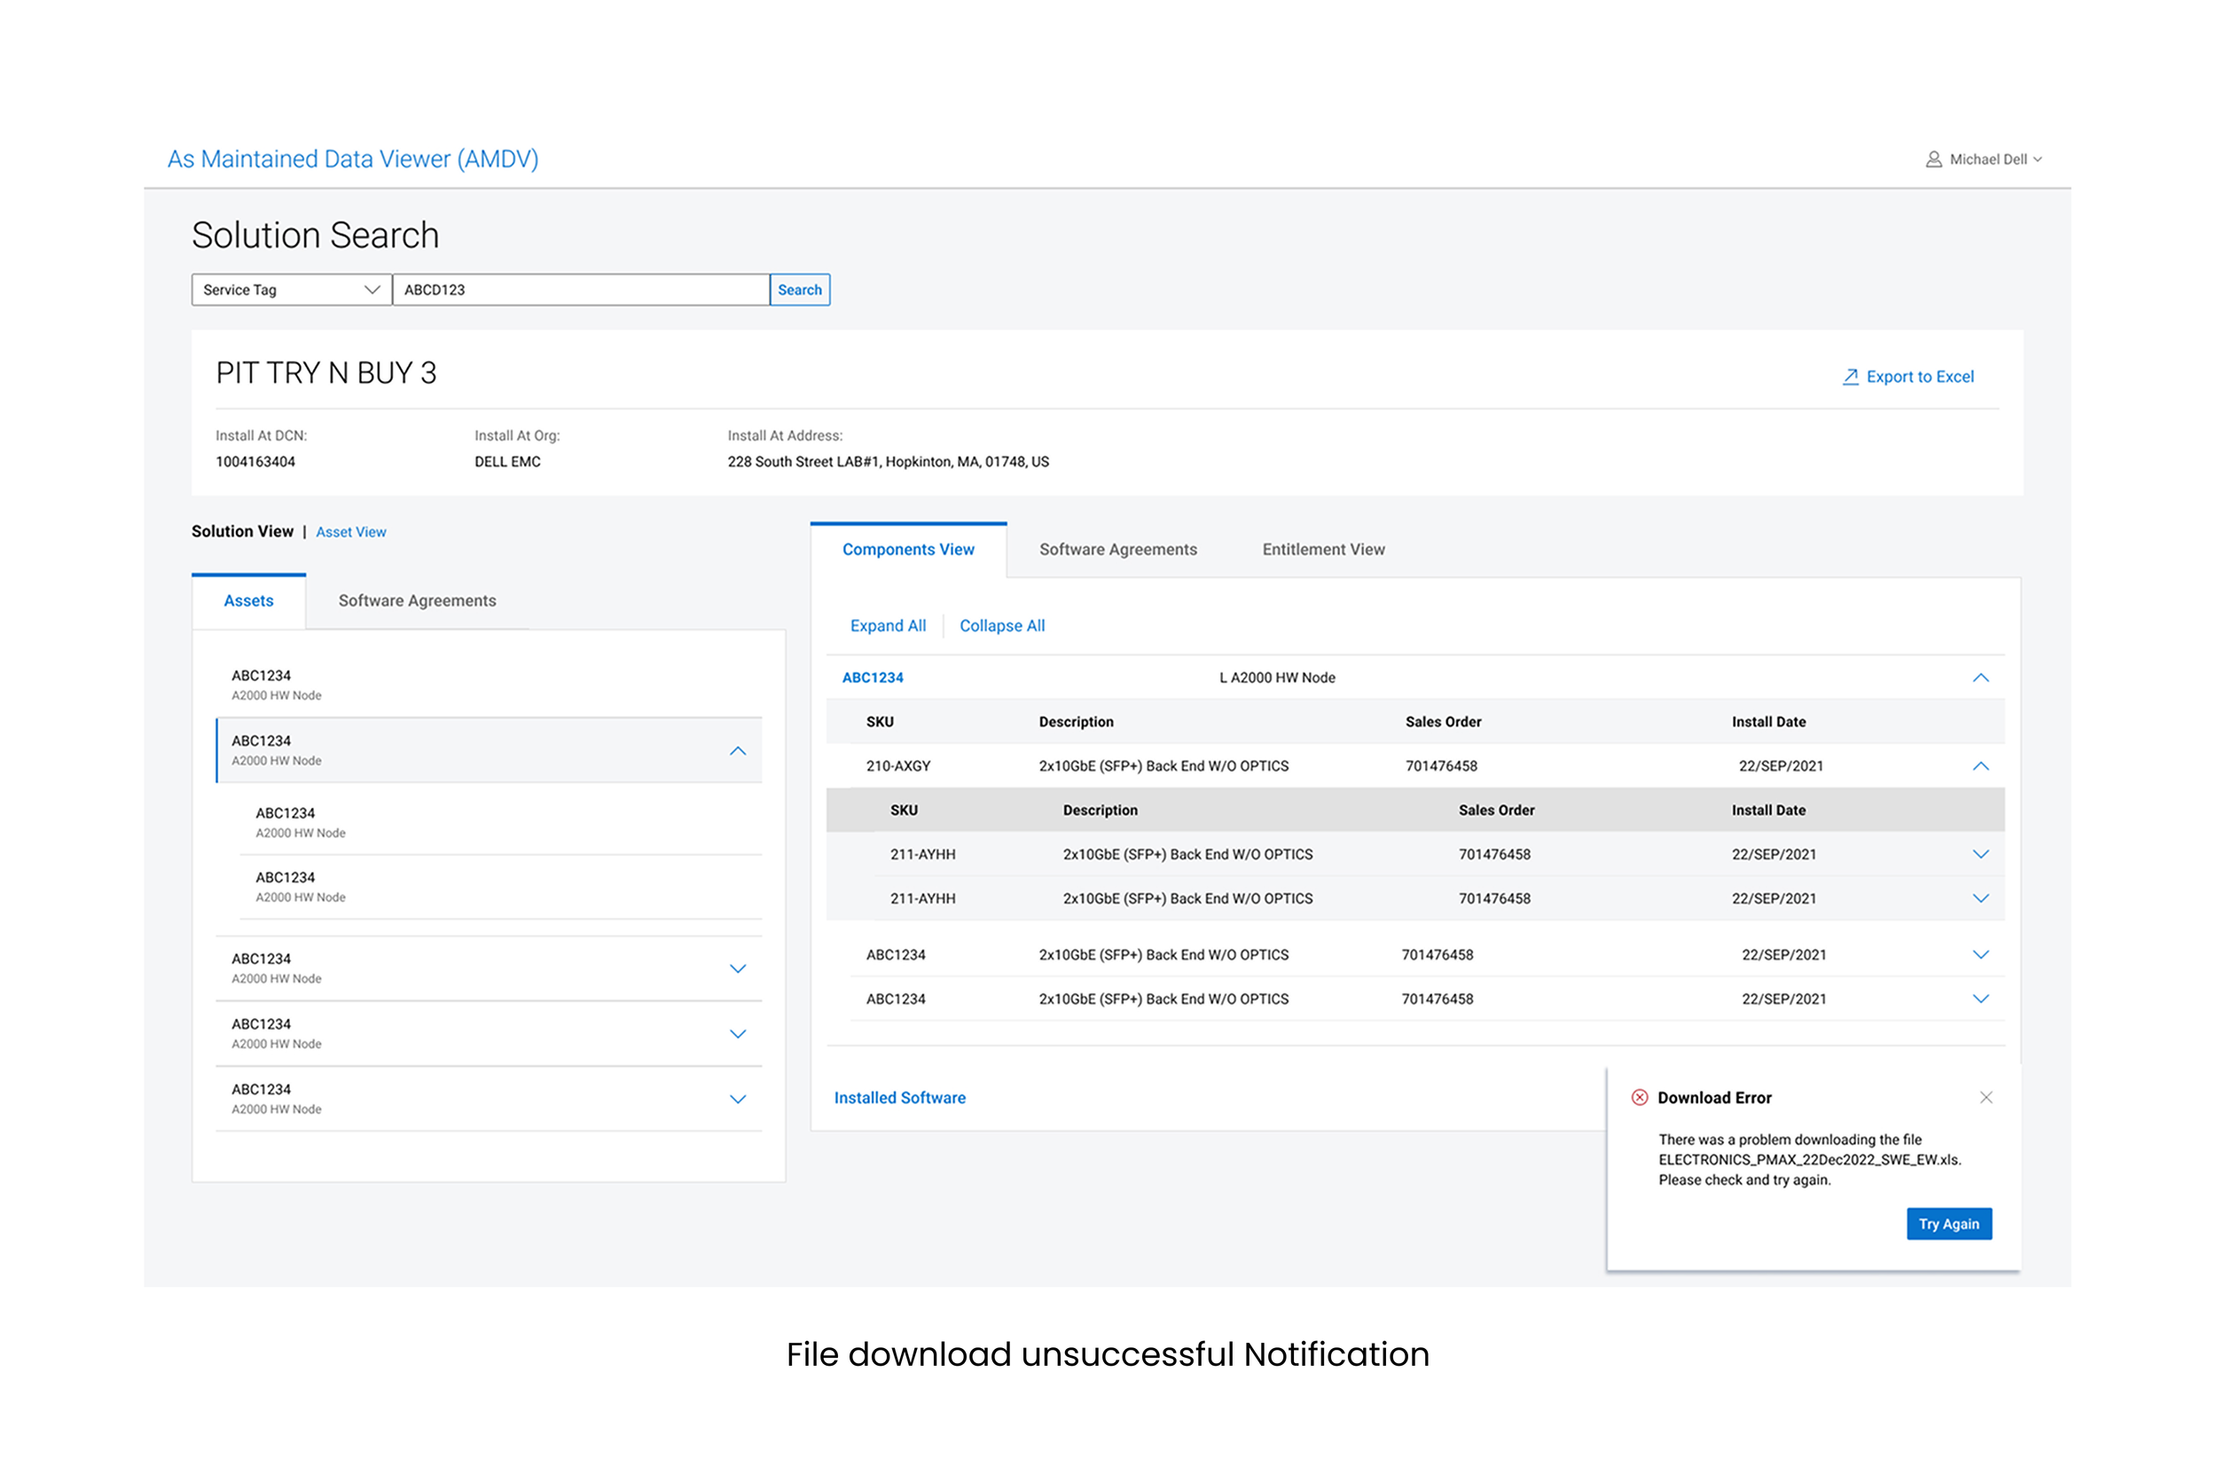
Task: Expand the last ABC1234 component row chevron
Action: [1981, 999]
